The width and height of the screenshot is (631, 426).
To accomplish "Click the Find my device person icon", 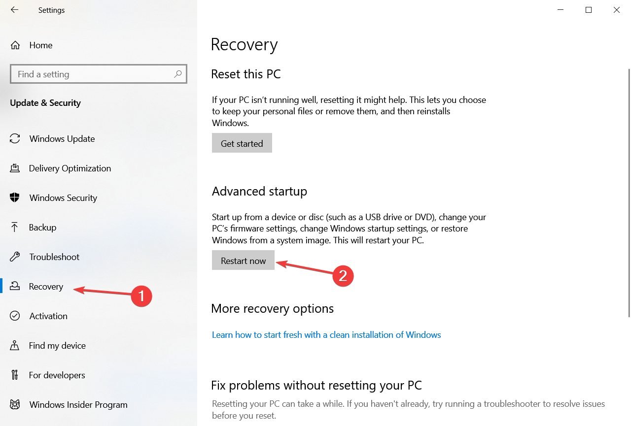I will click(15, 346).
